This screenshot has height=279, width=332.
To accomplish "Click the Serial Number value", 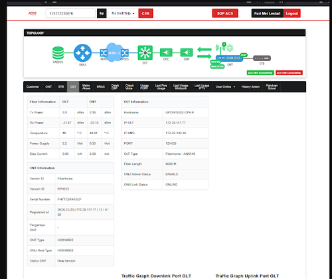I will tap(69, 199).
